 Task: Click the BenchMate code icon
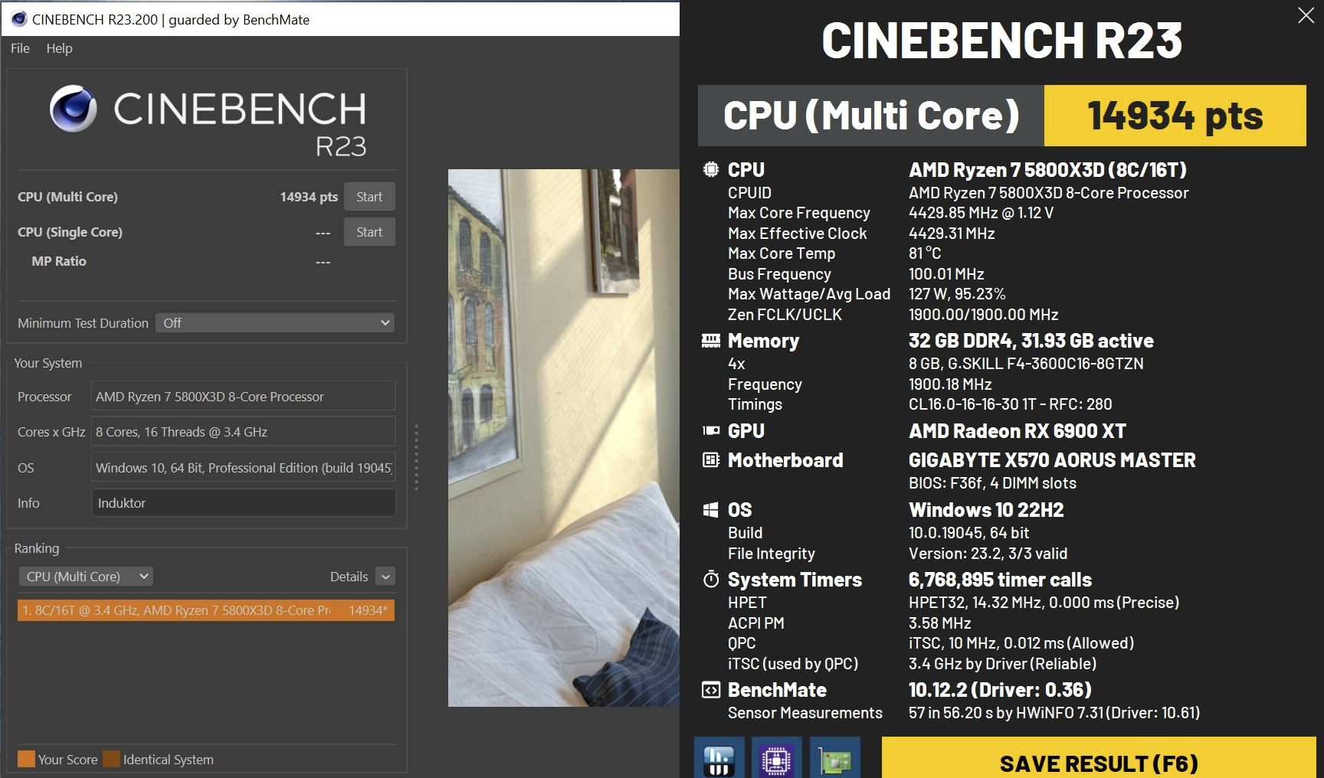pos(711,690)
